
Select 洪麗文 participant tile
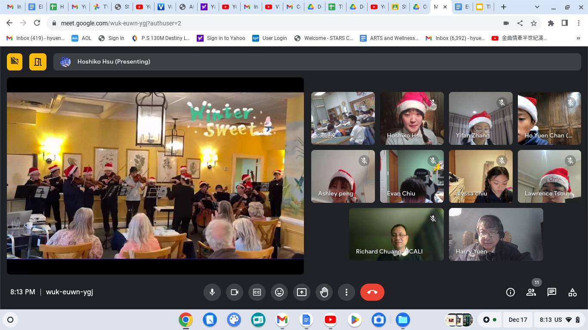[x=343, y=118]
